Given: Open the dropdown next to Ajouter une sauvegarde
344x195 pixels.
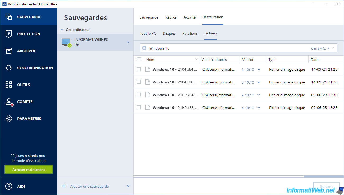Looking at the screenshot, I should 128,186.
